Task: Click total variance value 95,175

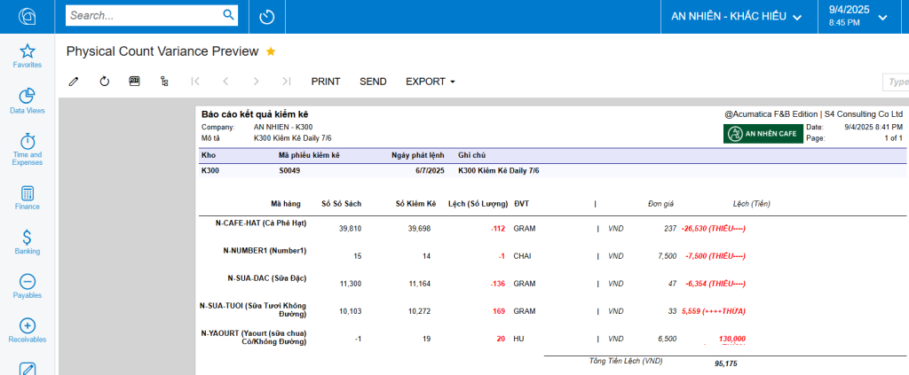Action: click(x=726, y=364)
